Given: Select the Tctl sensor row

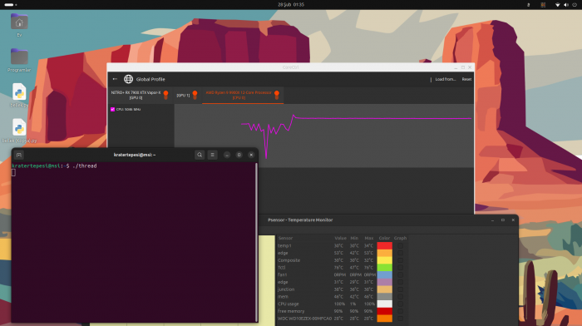Looking at the screenshot, I should (343, 268).
